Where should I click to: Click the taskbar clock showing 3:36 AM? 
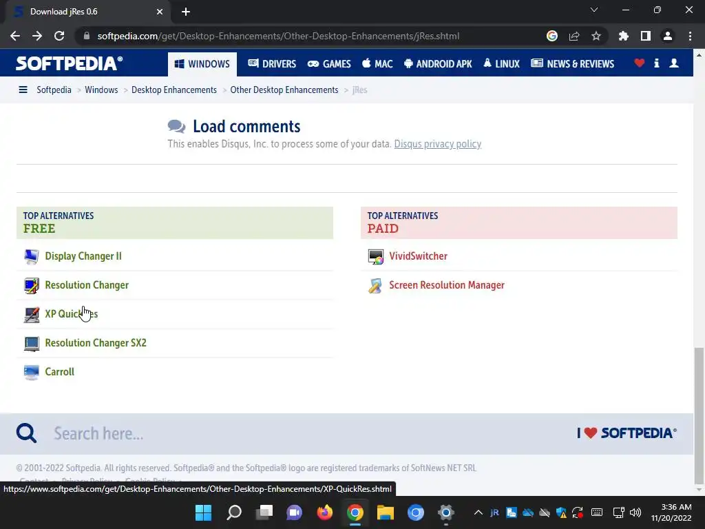tap(671, 512)
